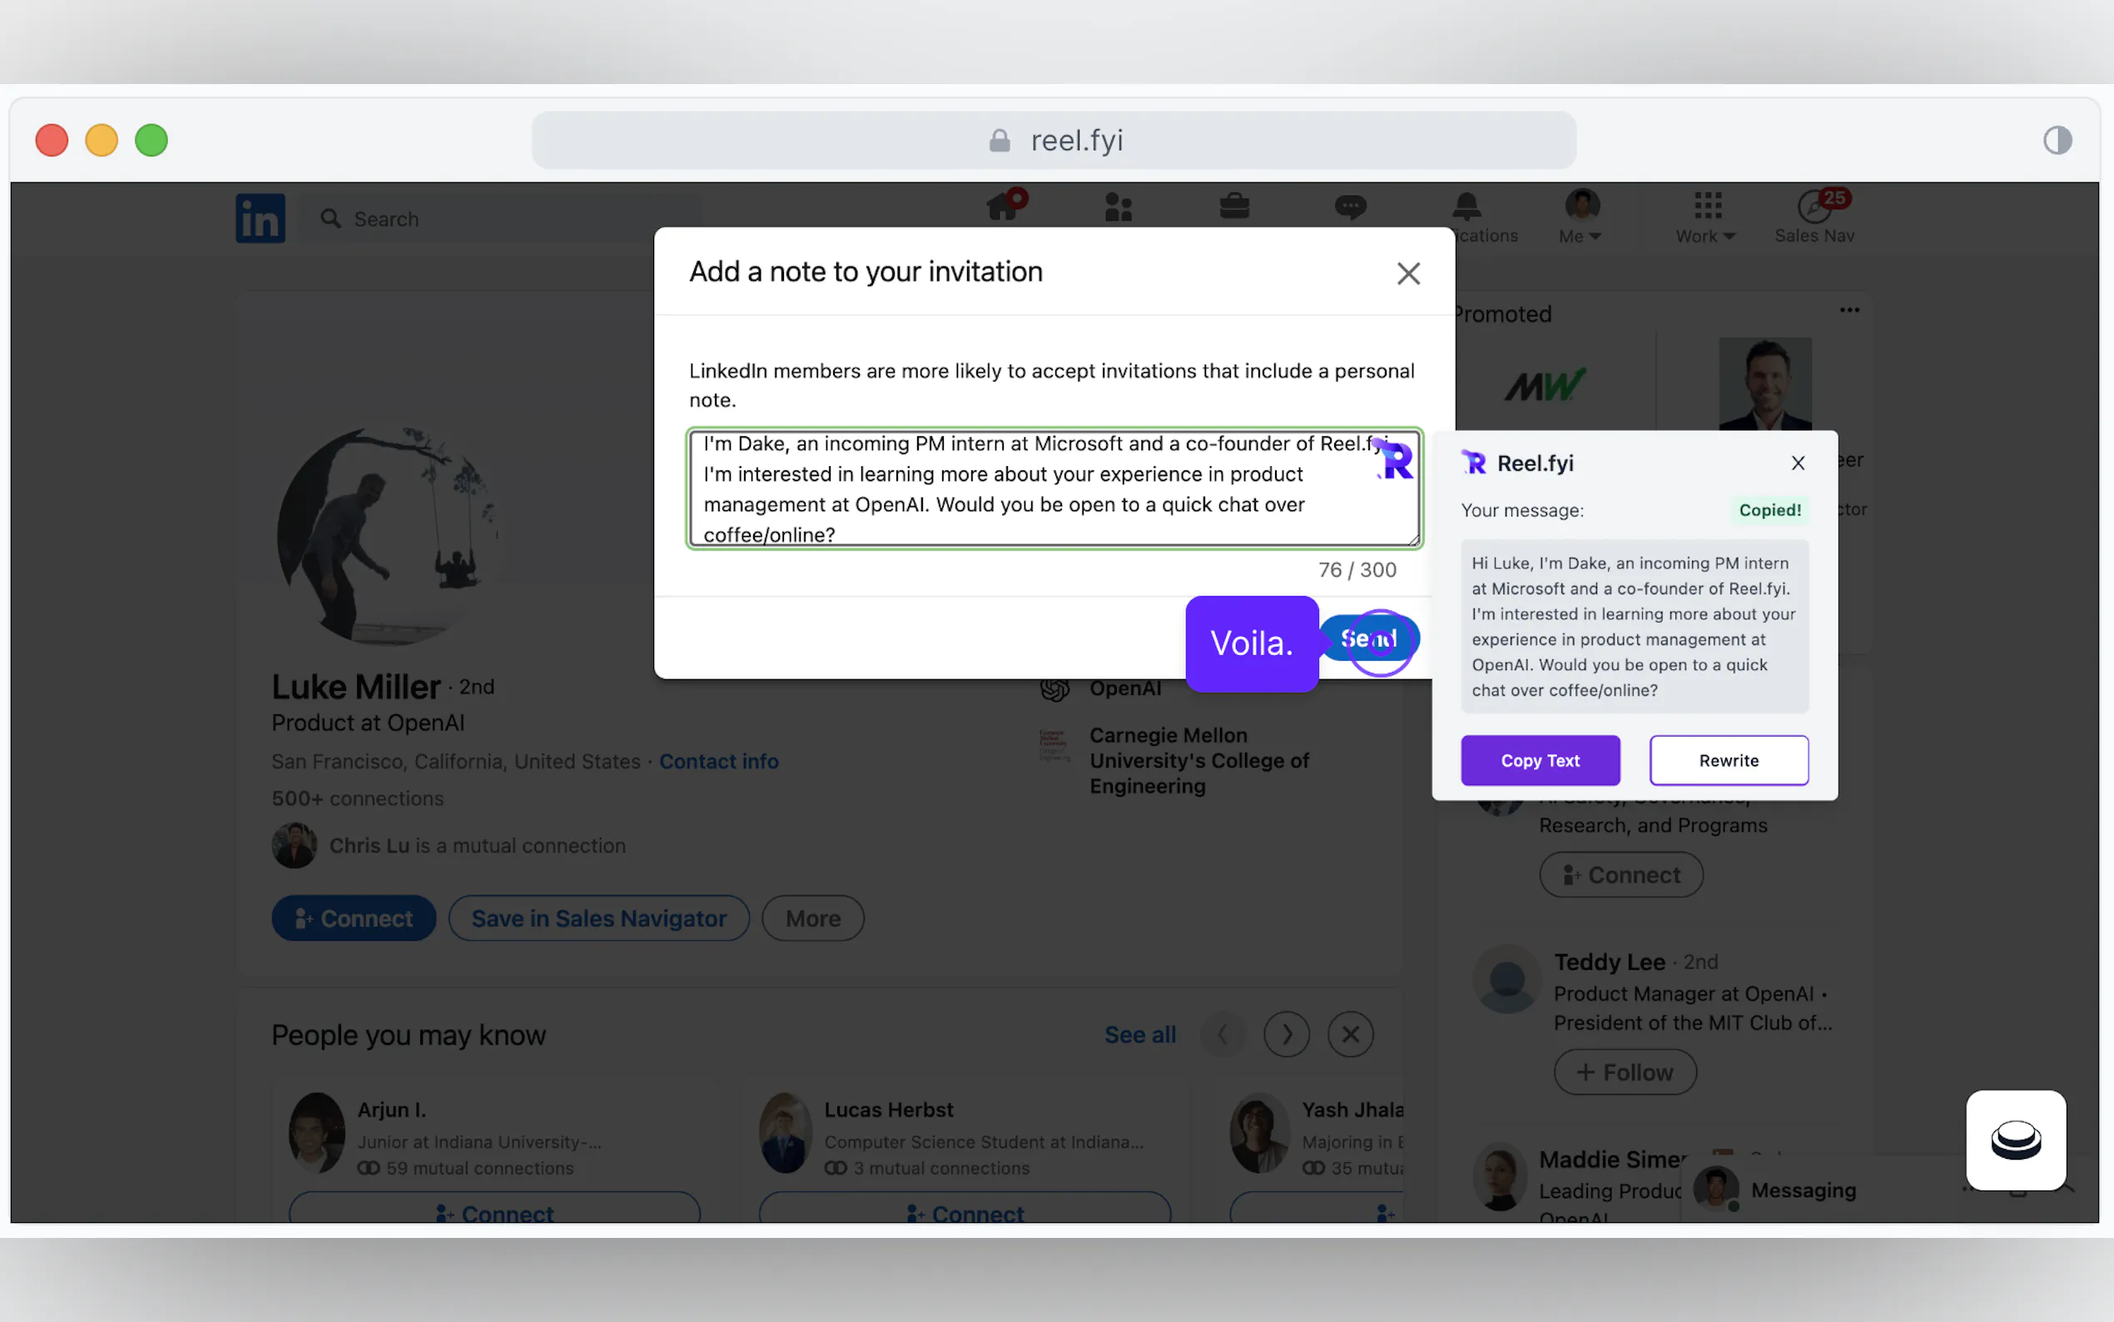The height and width of the screenshot is (1322, 2114).
Task: Toggle the browser reader contrast icon
Action: 2057,140
